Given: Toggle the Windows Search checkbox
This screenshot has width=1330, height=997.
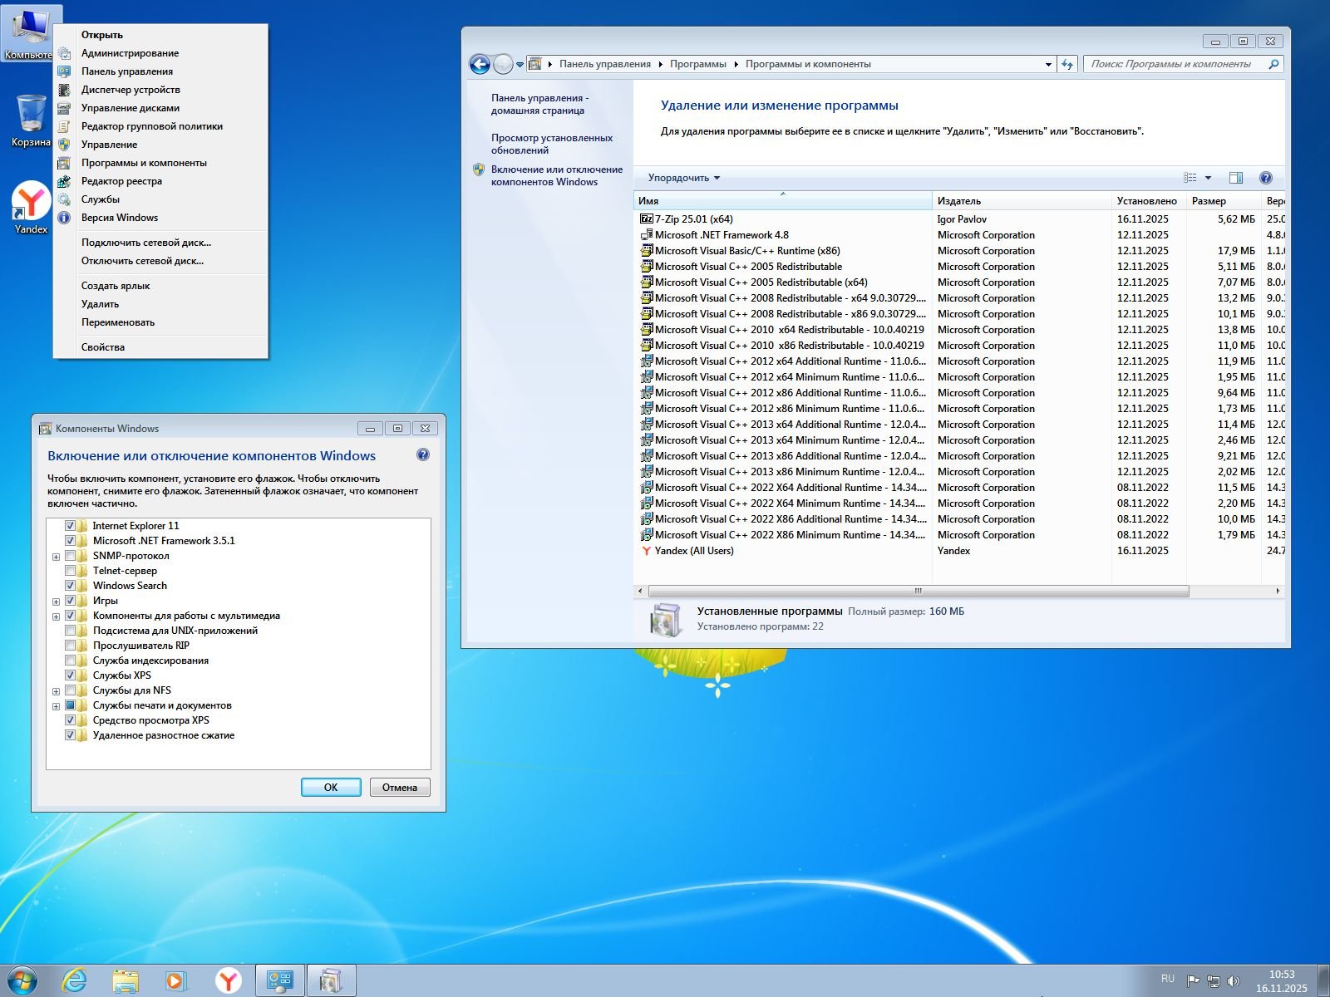Looking at the screenshot, I should tap(71, 586).
